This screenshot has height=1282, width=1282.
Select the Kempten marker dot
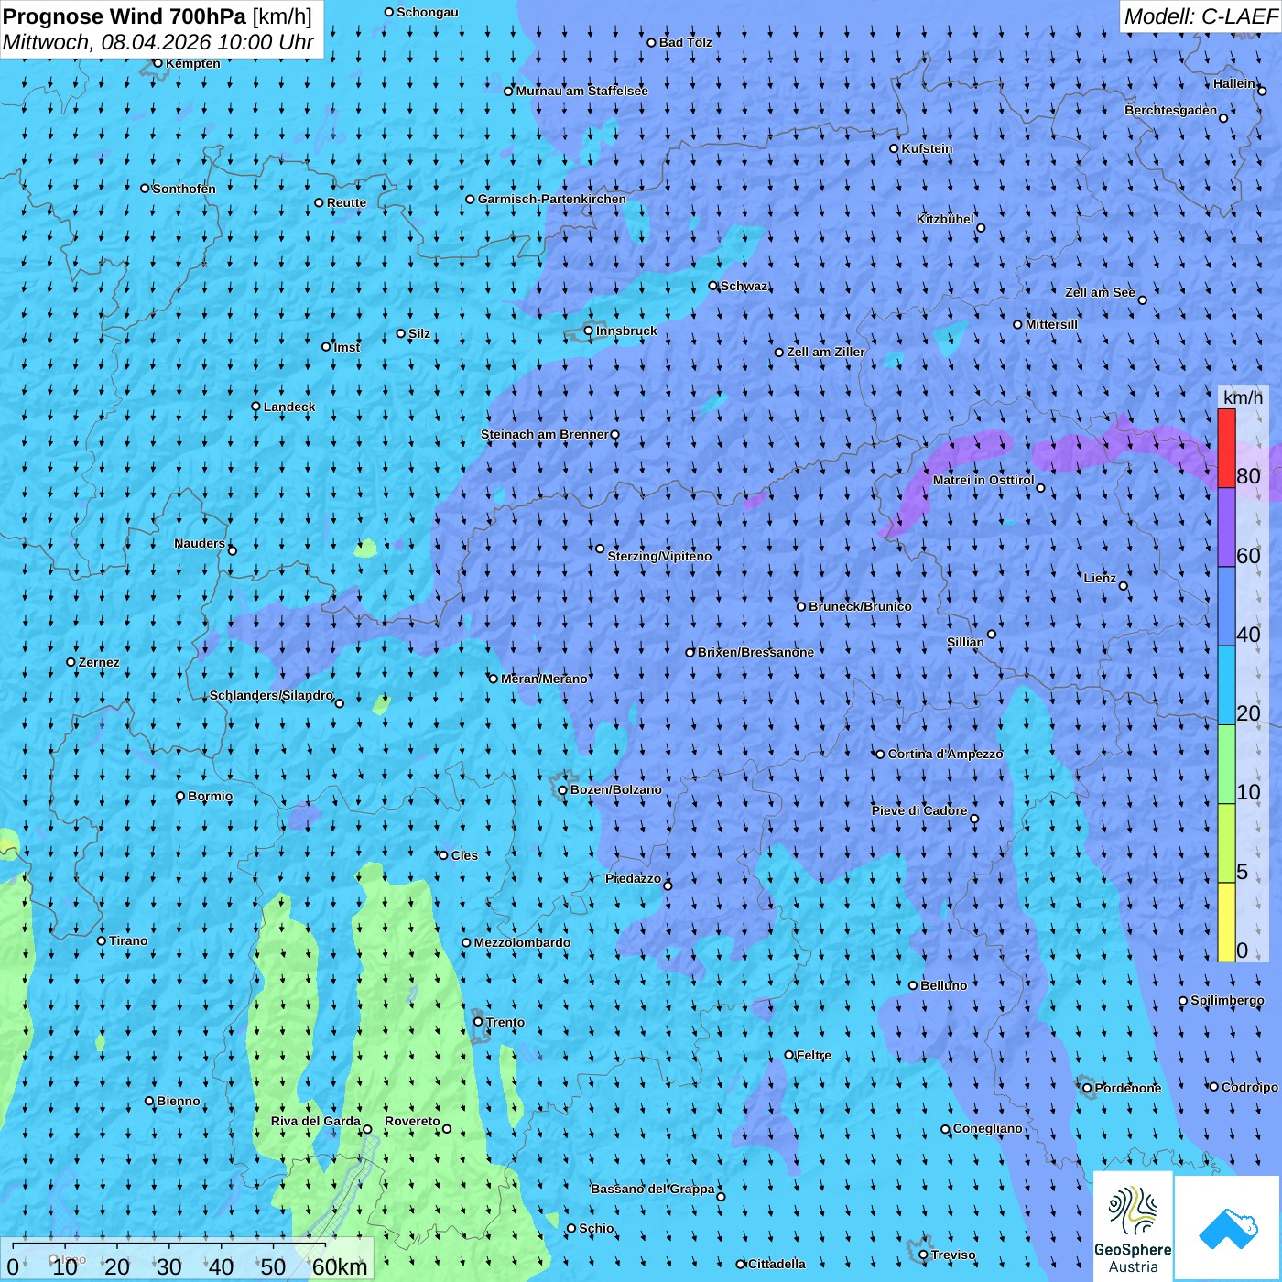(x=158, y=63)
